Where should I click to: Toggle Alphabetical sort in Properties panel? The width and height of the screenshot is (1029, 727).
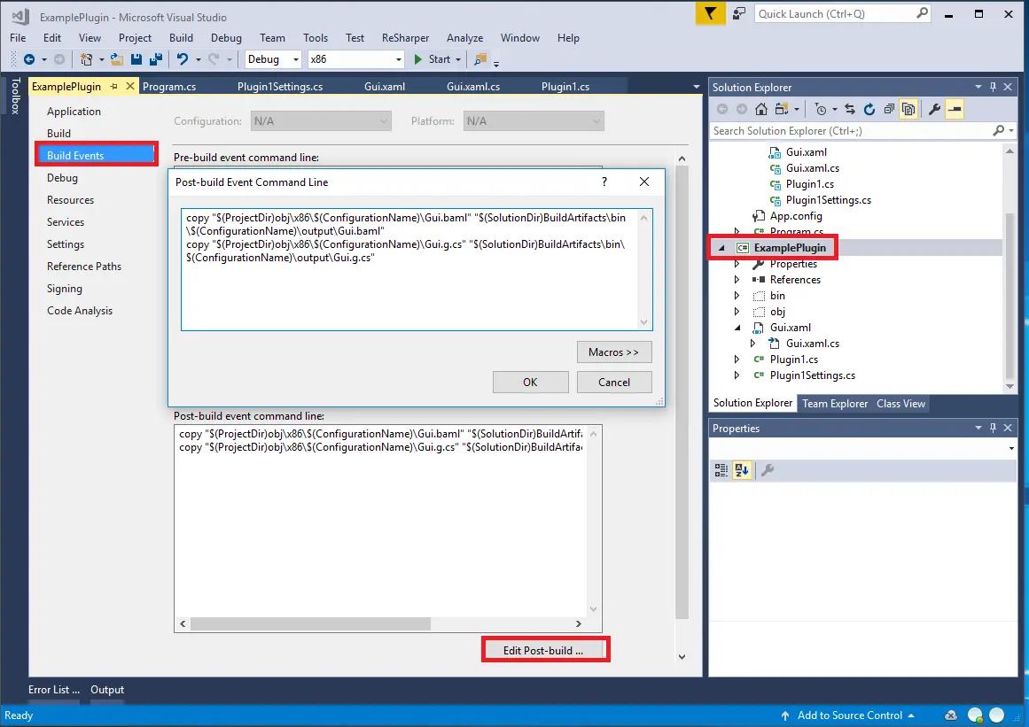(x=742, y=470)
